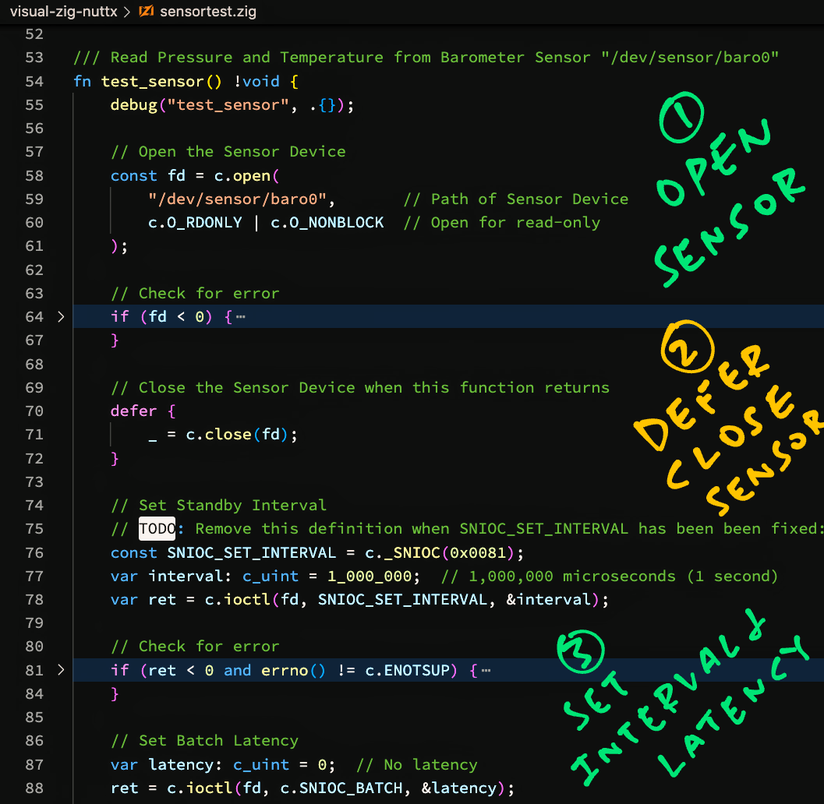
Task: Click c.close(fd) inside the defer block
Action: (242, 434)
